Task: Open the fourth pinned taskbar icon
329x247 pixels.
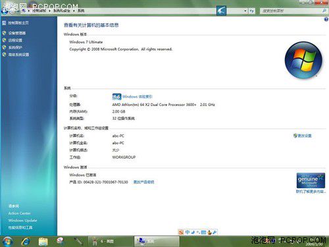Action: [60, 241]
